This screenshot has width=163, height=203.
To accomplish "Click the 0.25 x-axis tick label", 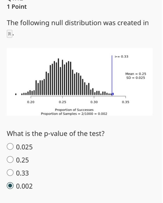I will click(x=62, y=102).
